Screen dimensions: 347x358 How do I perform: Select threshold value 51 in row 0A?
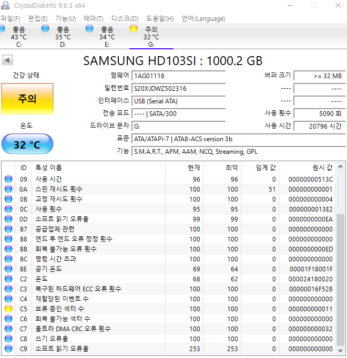(272, 189)
